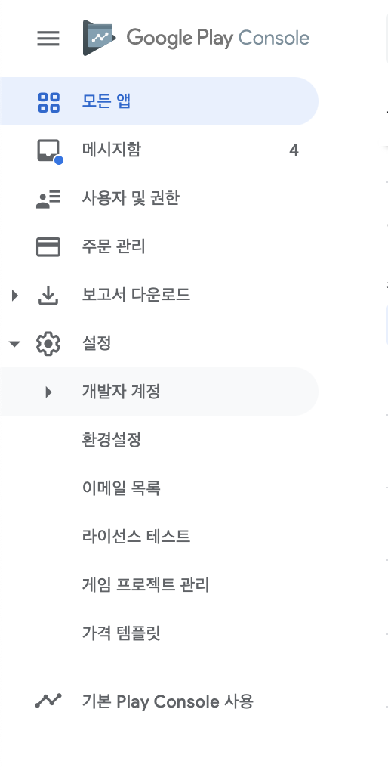Click the 주문 관리 card icon

click(48, 247)
